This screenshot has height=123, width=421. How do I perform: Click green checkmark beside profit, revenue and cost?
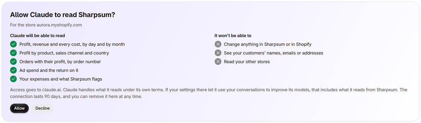click(13, 44)
